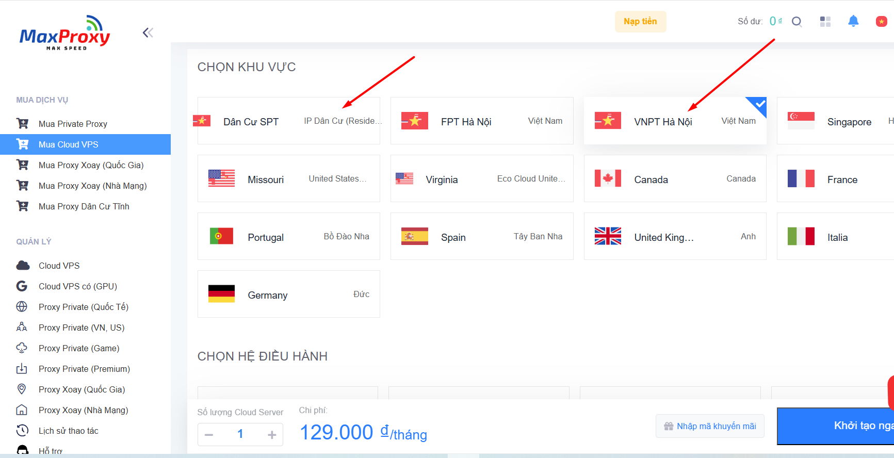Click the G icon for Cloud VPS có (GPU)

[22, 286]
